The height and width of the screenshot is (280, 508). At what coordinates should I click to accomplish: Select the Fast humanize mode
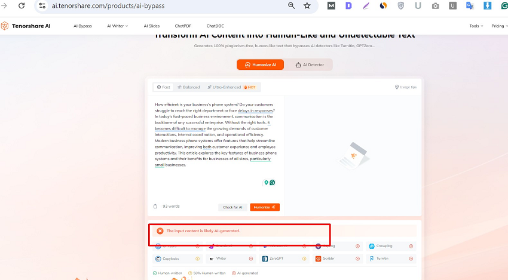click(164, 87)
